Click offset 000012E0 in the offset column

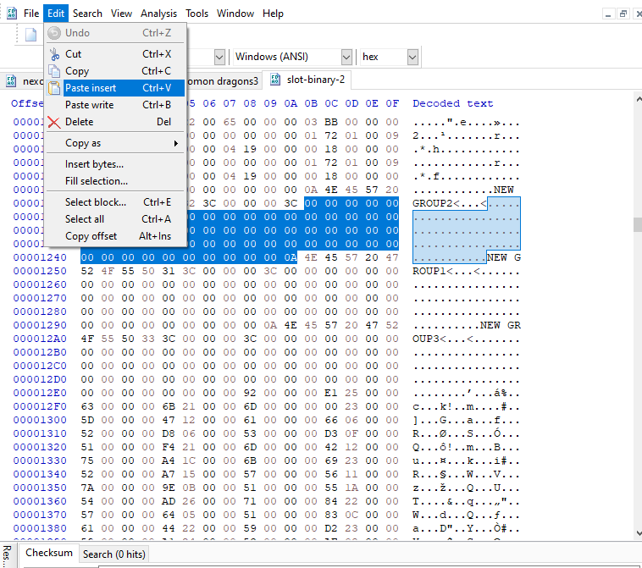coord(40,393)
